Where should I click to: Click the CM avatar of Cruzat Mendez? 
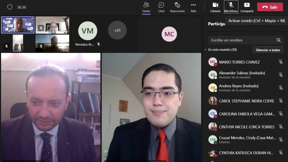tap(213, 140)
